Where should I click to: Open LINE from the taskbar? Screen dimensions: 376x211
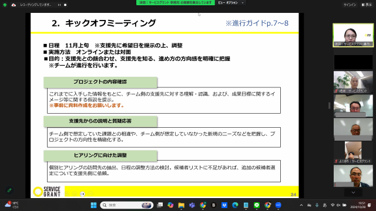(x=257, y=205)
